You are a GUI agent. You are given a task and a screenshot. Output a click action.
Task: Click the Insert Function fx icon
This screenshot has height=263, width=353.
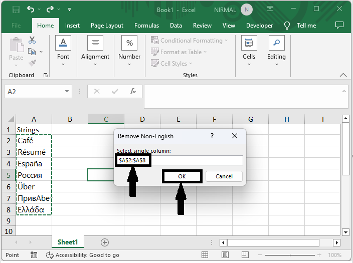click(133, 92)
